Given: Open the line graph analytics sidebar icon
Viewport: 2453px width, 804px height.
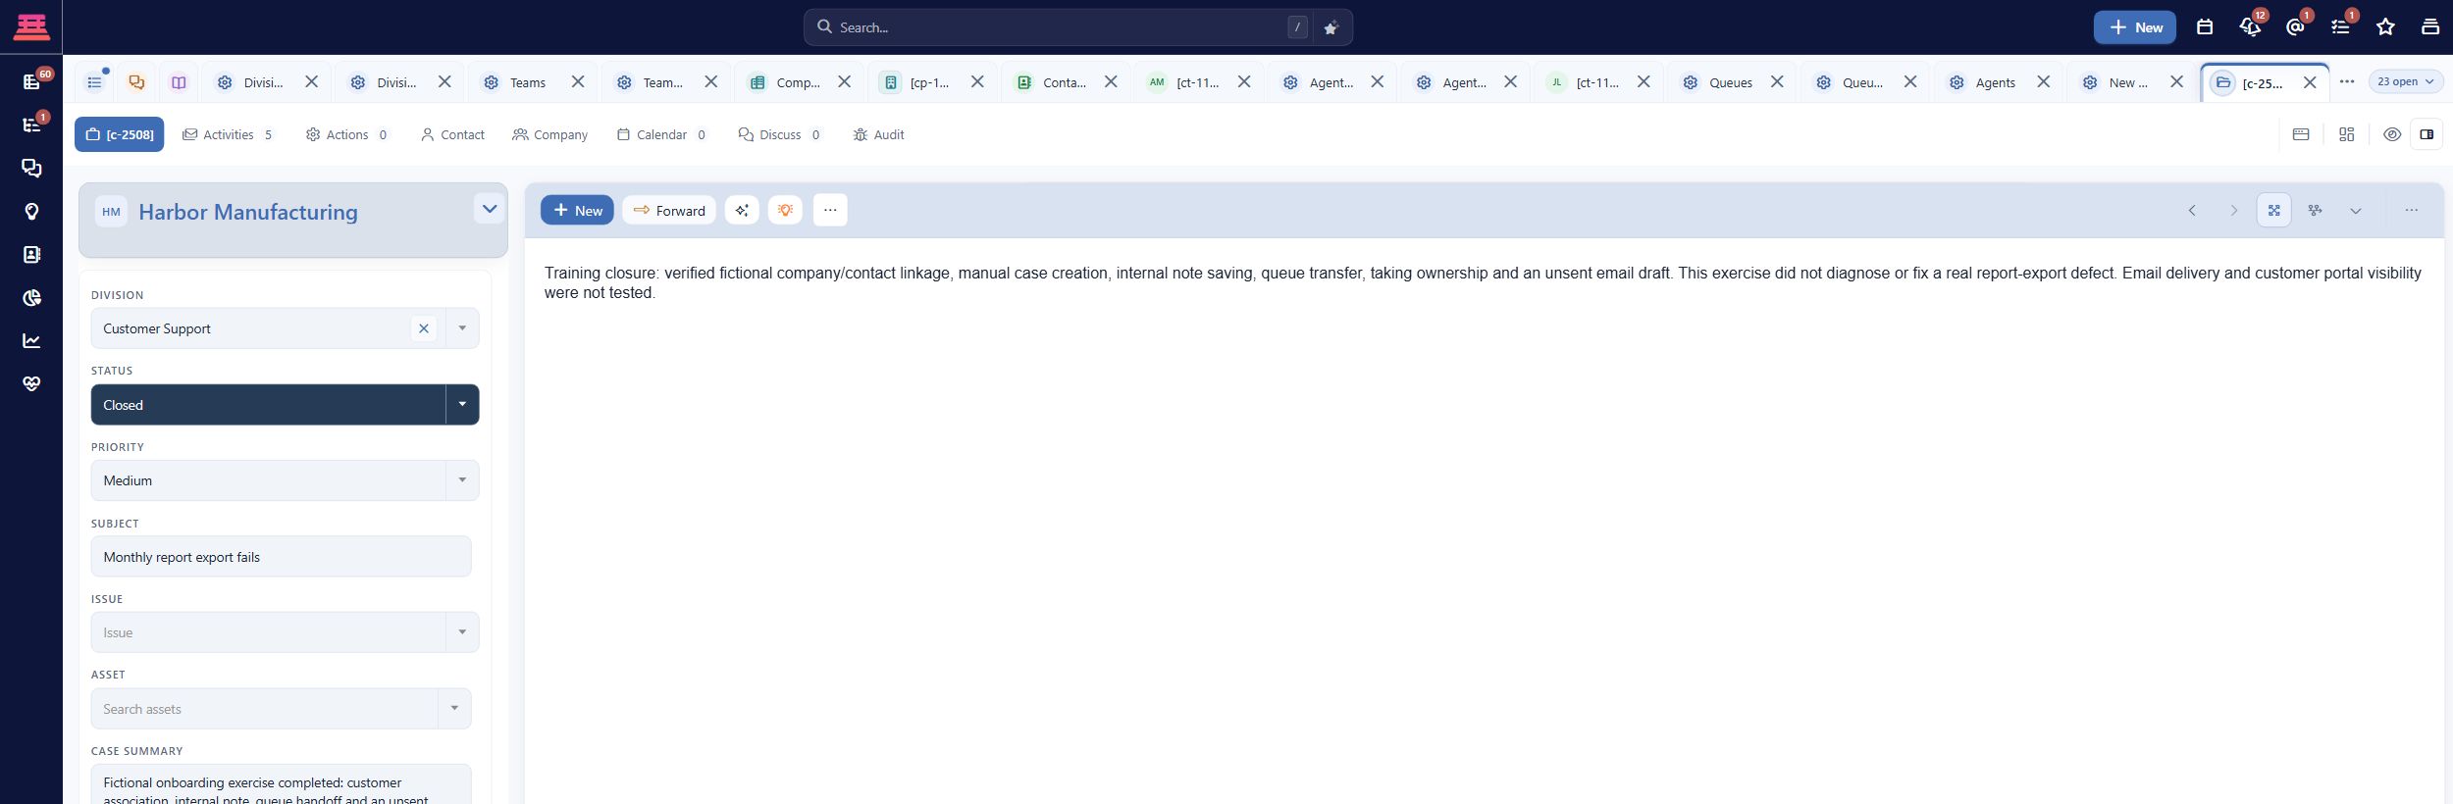Looking at the screenshot, I should 31,340.
